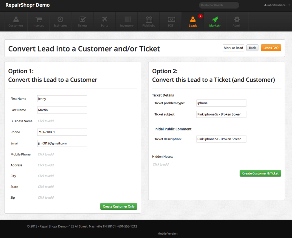Open the Leads tab
292x238 pixels.
(193, 21)
